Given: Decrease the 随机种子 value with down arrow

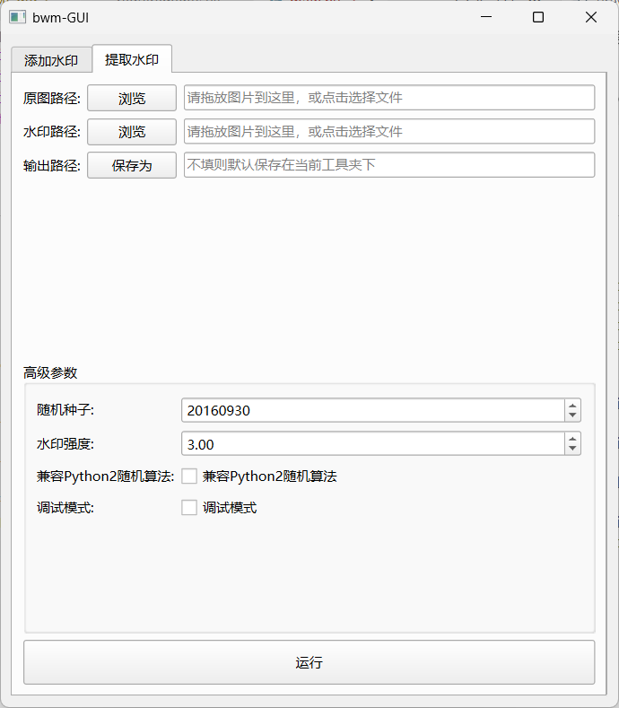Looking at the screenshot, I should [x=572, y=415].
